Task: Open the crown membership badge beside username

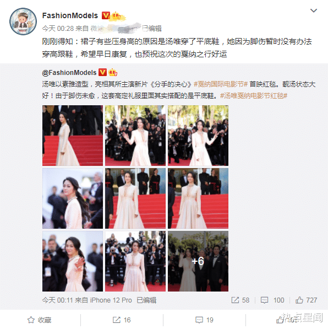Action: click(x=116, y=16)
